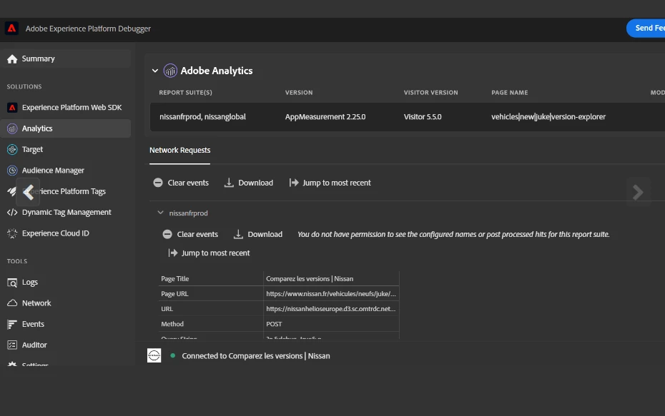Click the Auditor checklist icon
Image resolution: width=665 pixels, height=416 pixels.
[12, 345]
